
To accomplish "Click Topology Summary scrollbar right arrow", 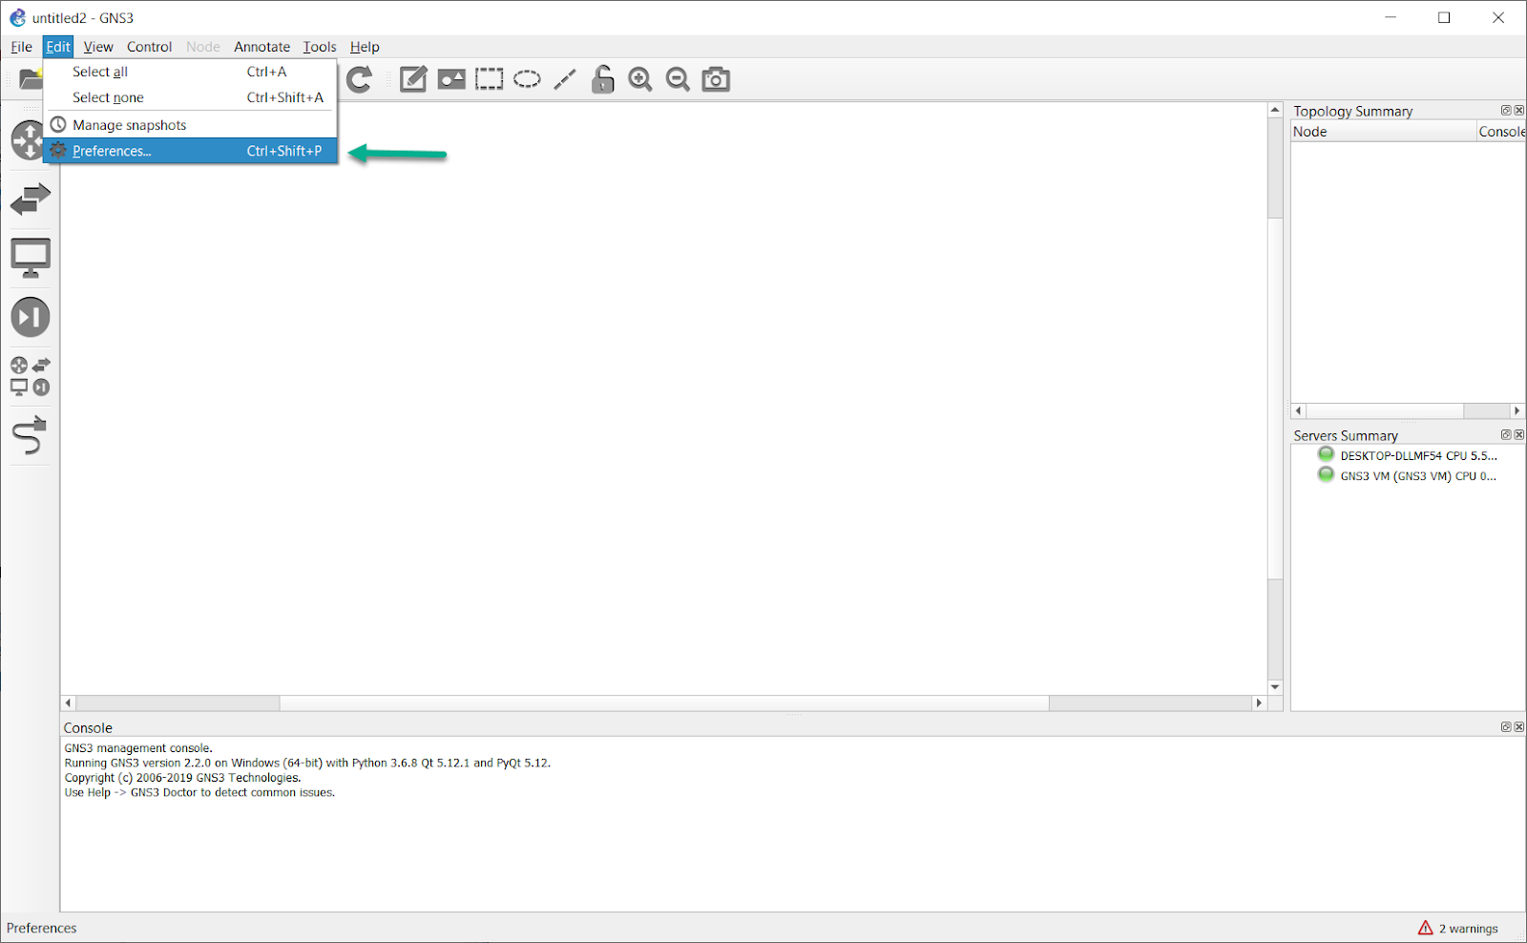I will click(1517, 410).
